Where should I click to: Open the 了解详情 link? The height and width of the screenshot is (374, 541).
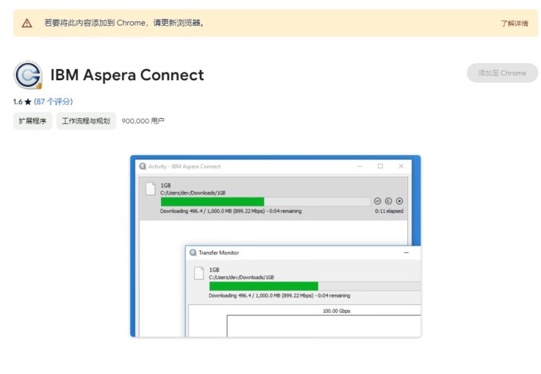coord(514,23)
